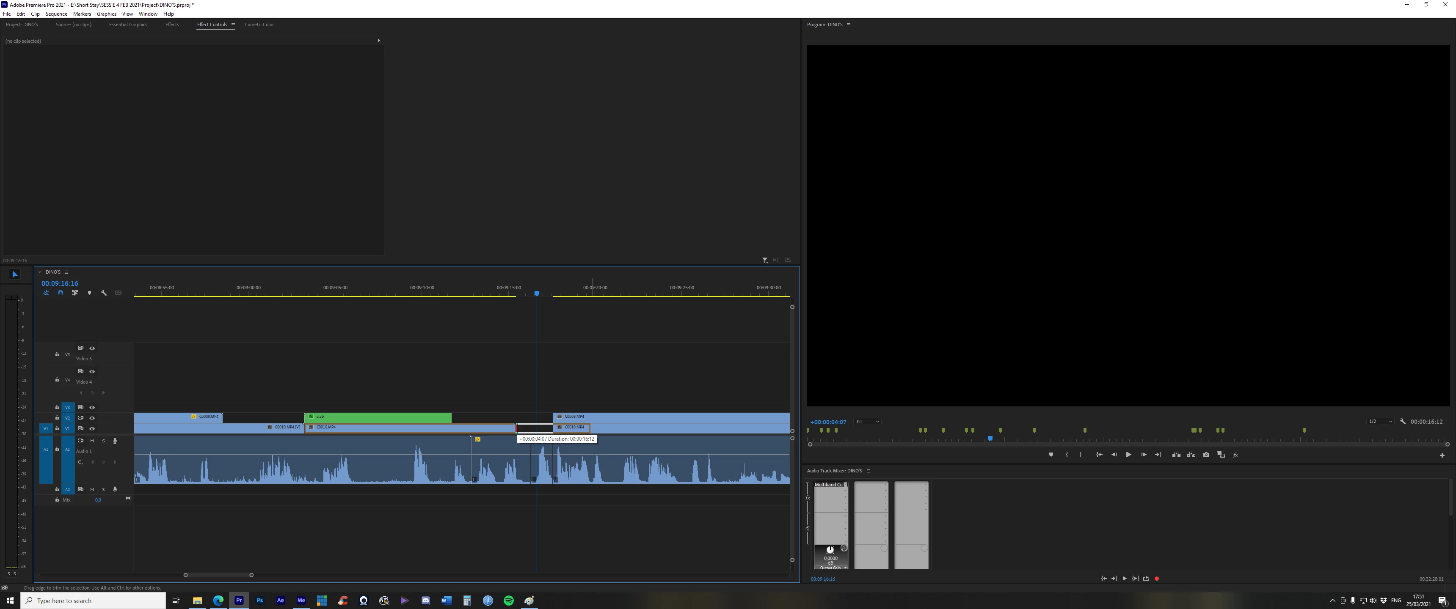Open Button Editor plus icon
This screenshot has height=609, width=1456.
[1442, 455]
